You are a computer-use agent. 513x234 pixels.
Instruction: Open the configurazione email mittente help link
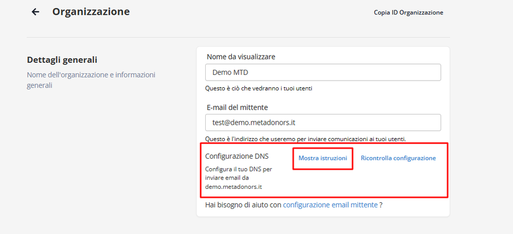pos(330,205)
